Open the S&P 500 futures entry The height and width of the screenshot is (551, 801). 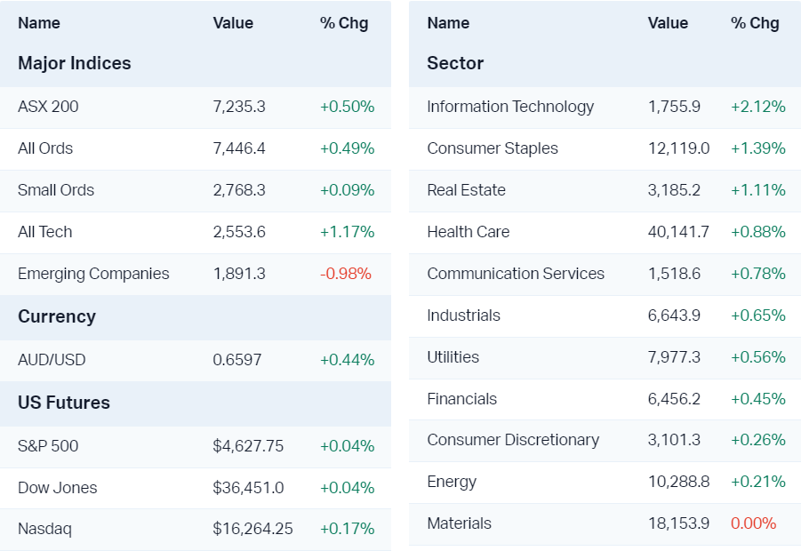(48, 446)
